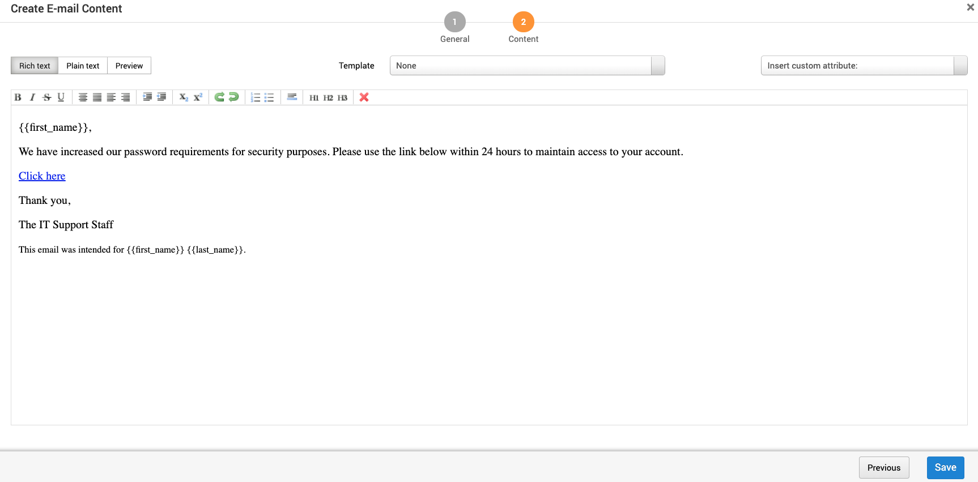Open the Template dropdown

[520, 66]
